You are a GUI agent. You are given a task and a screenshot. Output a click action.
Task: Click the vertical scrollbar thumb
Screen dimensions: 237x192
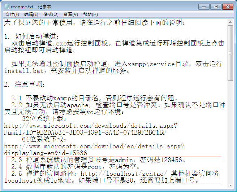coord(230,53)
